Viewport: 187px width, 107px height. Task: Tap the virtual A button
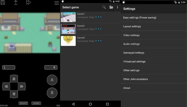[52, 80]
